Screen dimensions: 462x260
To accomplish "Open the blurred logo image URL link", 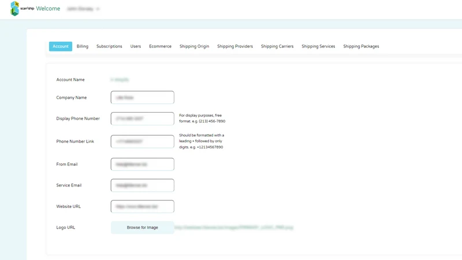I will point(234,228).
